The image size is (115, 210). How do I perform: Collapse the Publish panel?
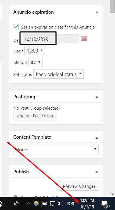click(97, 172)
